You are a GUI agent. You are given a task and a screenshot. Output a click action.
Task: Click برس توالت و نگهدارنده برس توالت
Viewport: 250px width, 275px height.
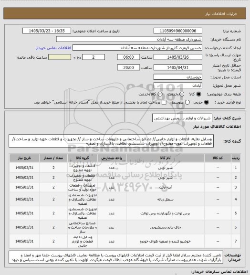tap(165, 213)
